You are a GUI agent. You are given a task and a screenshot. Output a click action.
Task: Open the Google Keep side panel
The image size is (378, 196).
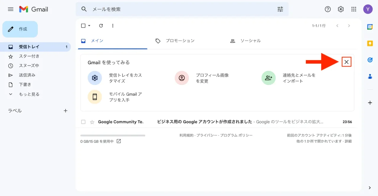coord(370,43)
